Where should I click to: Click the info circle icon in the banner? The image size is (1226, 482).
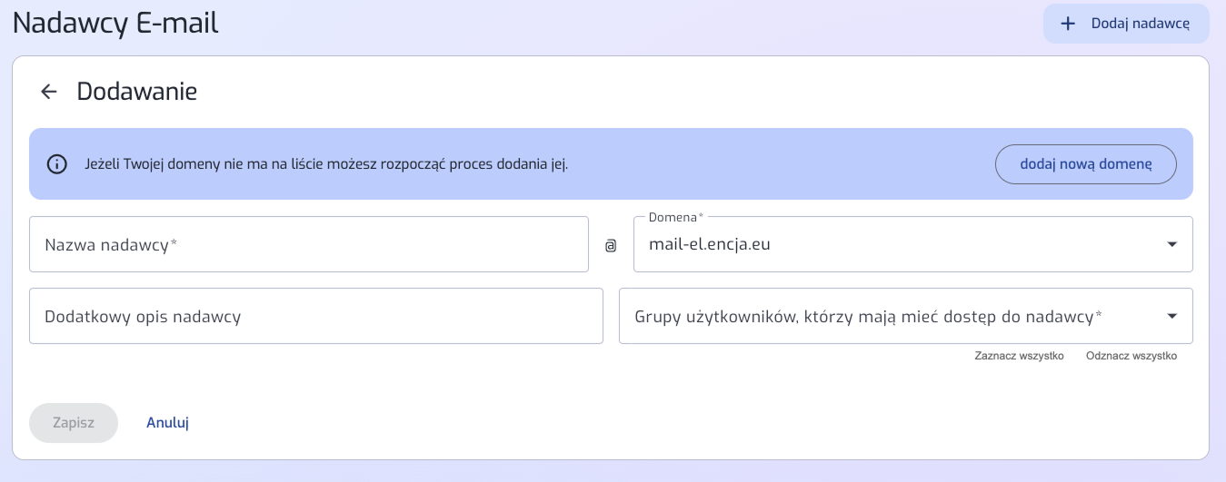coord(57,164)
